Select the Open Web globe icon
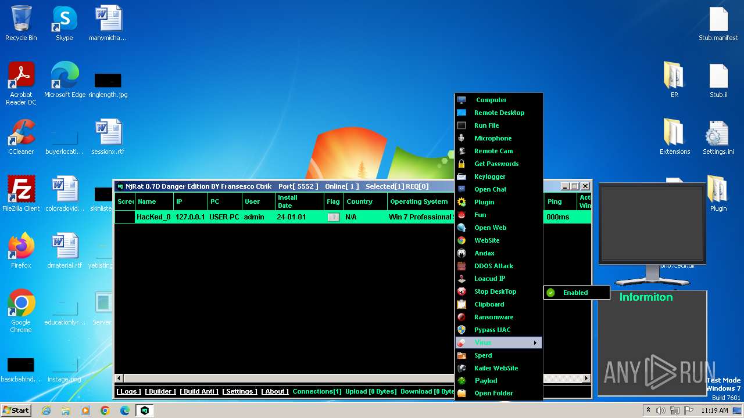 462,228
